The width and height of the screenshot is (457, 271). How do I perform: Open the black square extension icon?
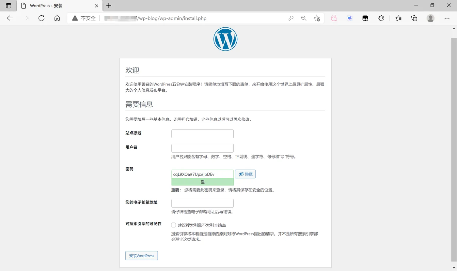click(365, 18)
